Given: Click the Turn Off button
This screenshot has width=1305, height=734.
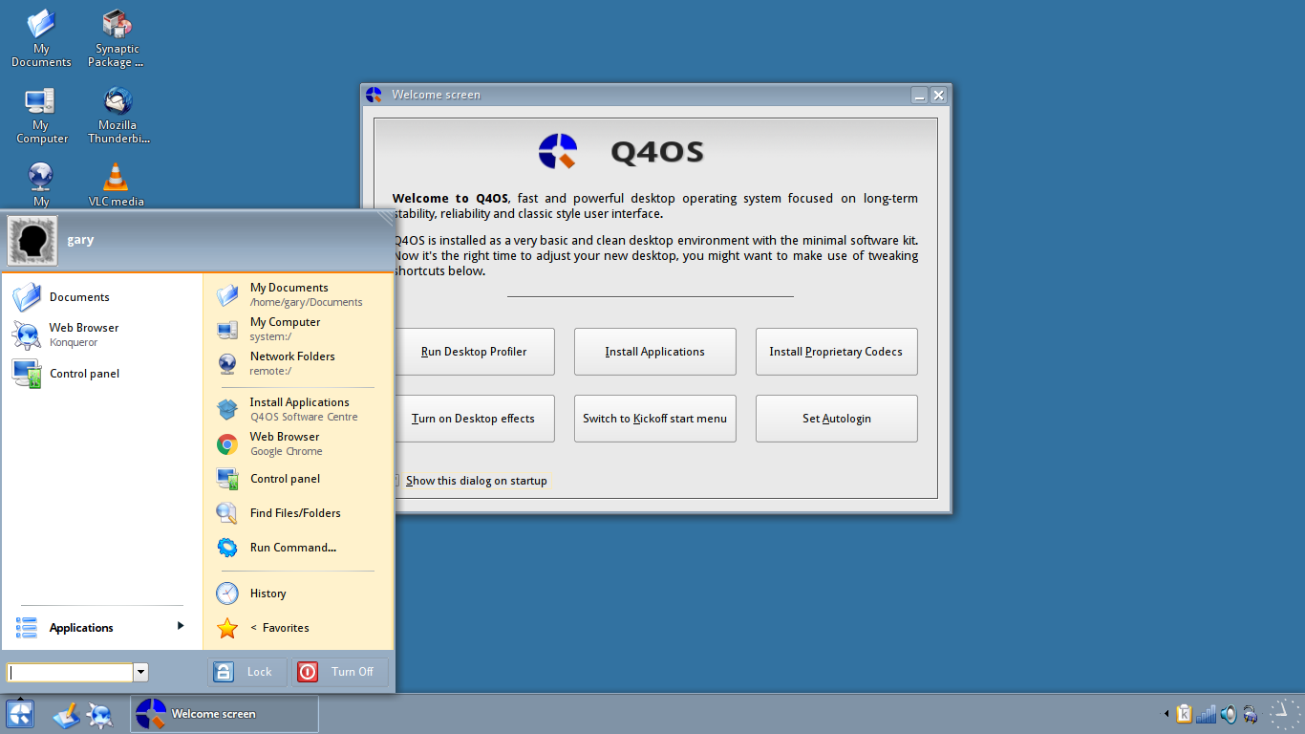Looking at the screenshot, I should pos(340,672).
